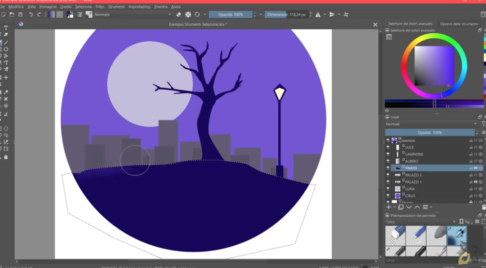Hide the LUNA layer

tap(388, 189)
